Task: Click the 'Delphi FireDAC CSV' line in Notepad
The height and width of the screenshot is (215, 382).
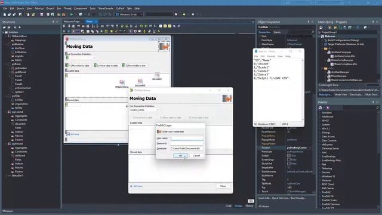Action: click(271, 78)
